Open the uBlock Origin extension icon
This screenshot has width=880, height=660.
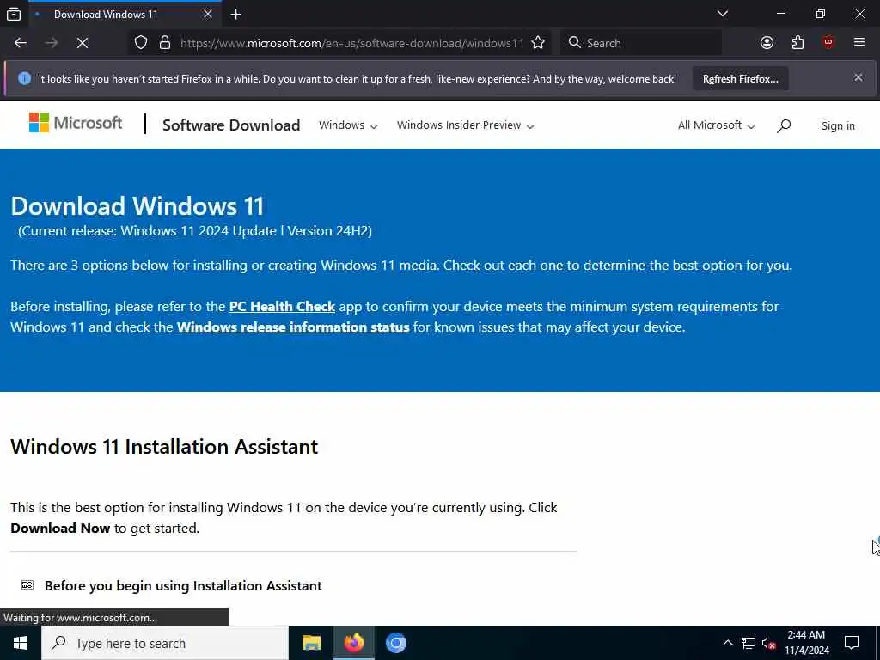point(828,42)
